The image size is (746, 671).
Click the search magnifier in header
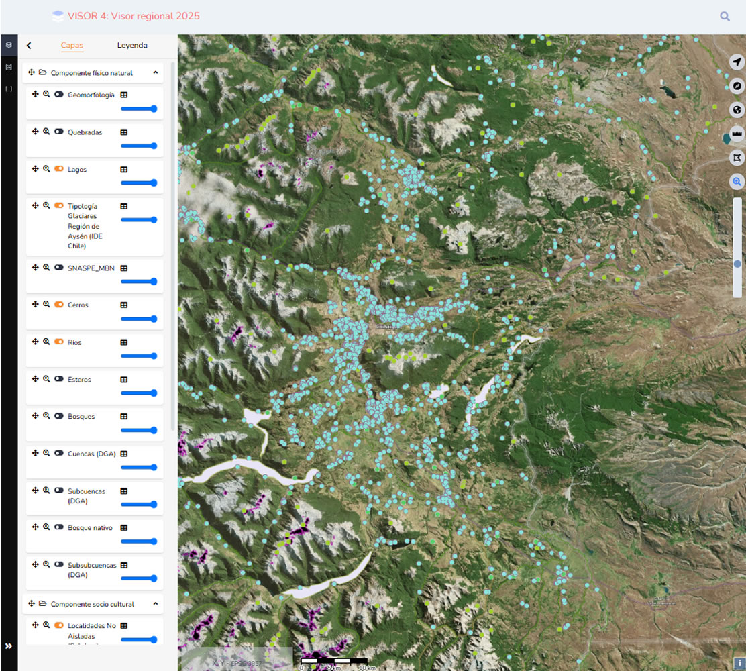[x=725, y=17]
